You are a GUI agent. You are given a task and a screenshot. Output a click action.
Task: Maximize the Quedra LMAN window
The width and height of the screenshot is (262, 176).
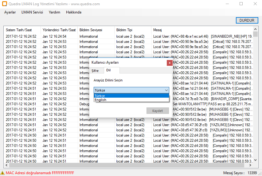pos(241,4)
